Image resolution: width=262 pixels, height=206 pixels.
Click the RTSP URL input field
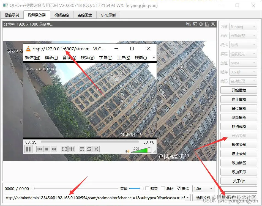pos(95,198)
